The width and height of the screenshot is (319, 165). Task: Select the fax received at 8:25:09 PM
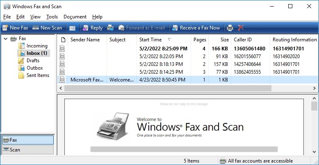tap(188, 49)
